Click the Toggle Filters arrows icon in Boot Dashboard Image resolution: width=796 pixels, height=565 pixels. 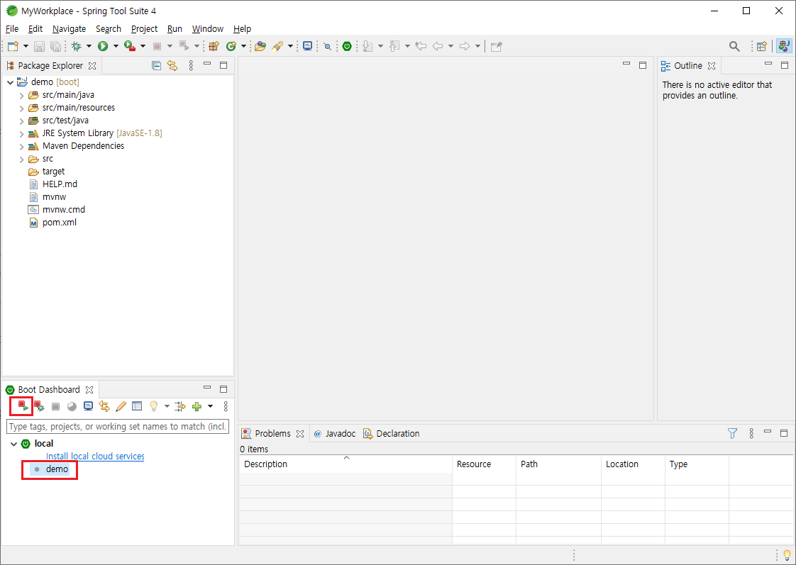tap(179, 406)
